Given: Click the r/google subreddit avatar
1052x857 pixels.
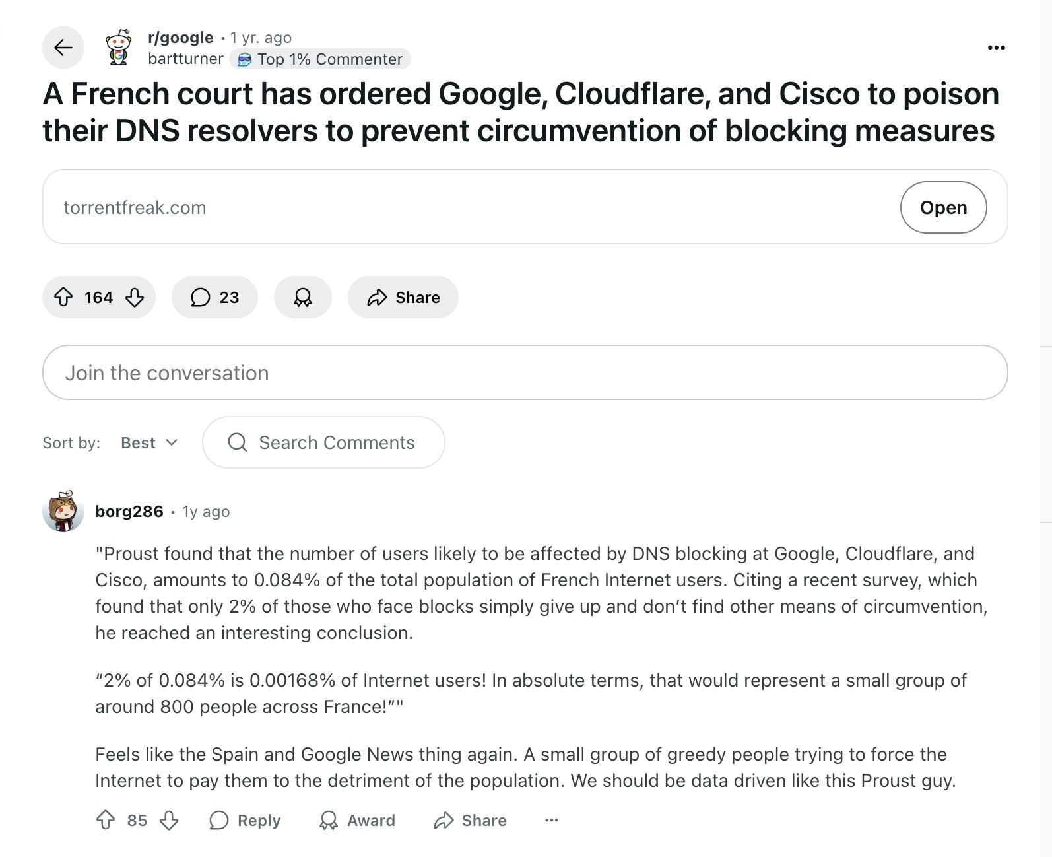Looking at the screenshot, I should tap(119, 48).
